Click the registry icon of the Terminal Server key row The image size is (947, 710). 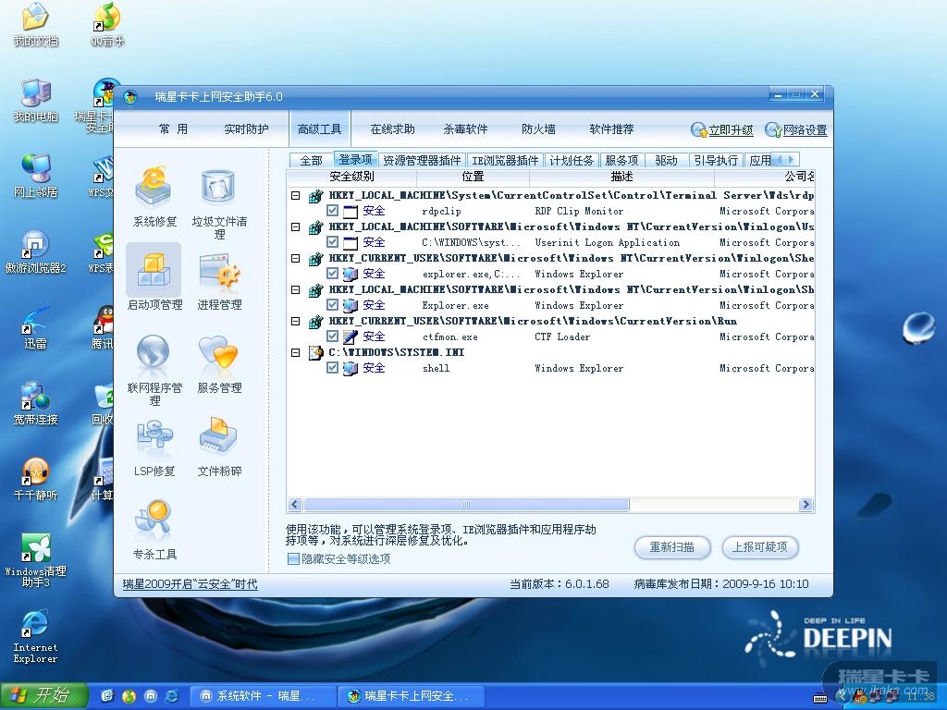point(315,196)
